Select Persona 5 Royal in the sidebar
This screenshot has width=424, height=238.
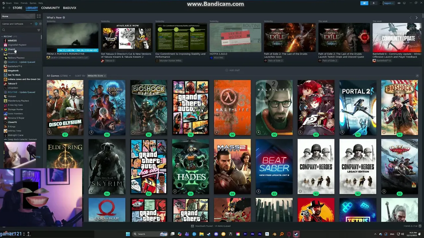(16, 118)
